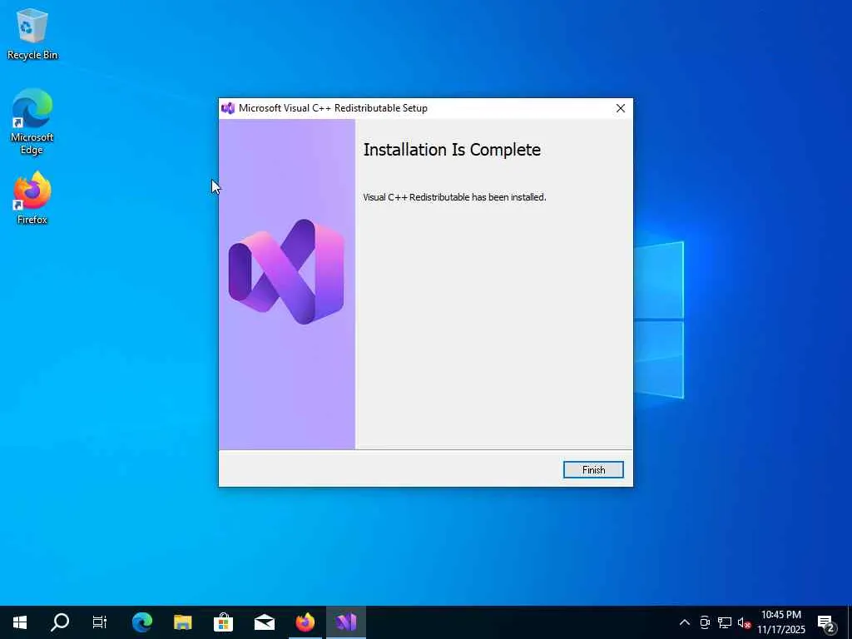Image resolution: width=852 pixels, height=639 pixels.
Task: Open network status tray icon
Action: 725,622
